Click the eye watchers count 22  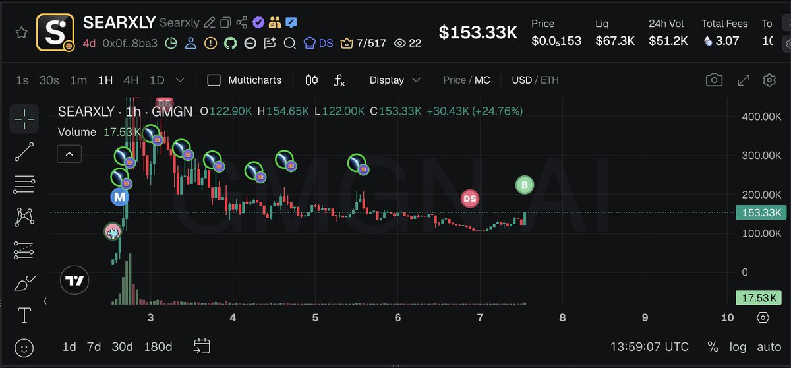pos(407,44)
